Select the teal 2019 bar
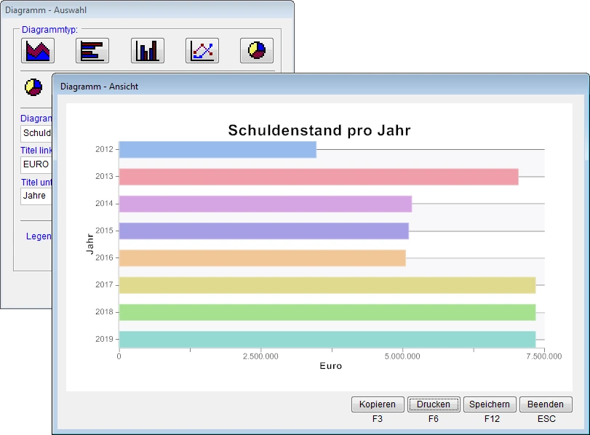 click(327, 339)
